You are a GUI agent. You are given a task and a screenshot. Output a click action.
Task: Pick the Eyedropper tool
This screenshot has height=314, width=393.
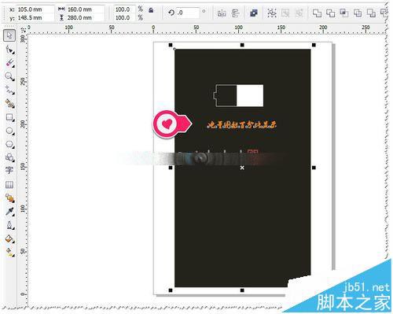9,212
